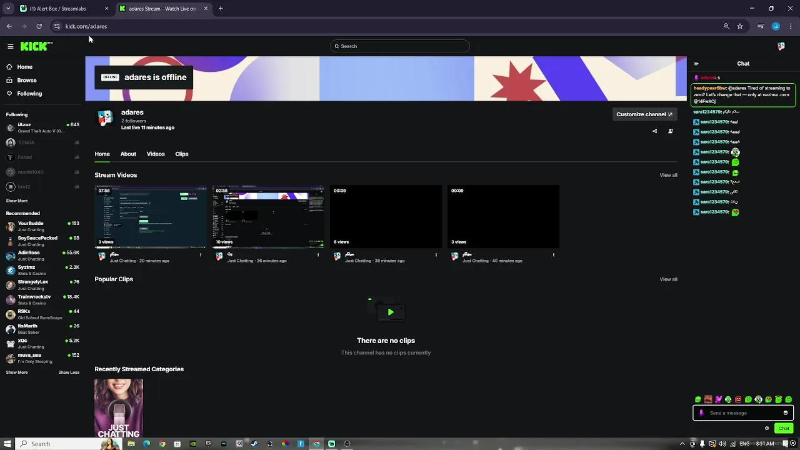Open the user avatar menu top right
Viewport: 800px width, 450px height.
click(x=781, y=46)
